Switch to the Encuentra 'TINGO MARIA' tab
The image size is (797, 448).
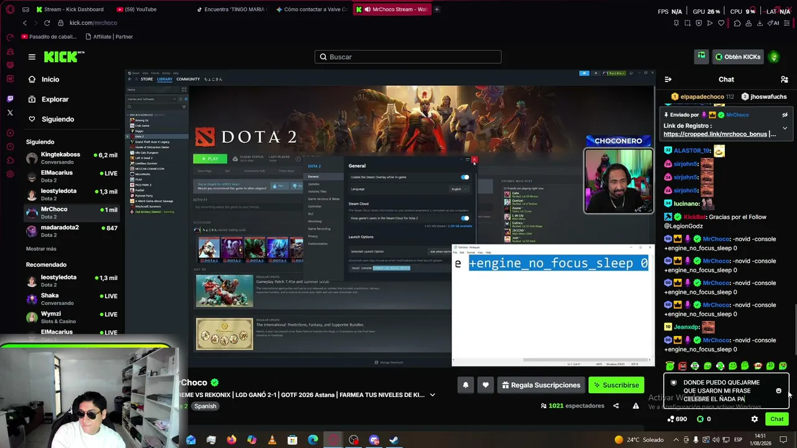230,9
